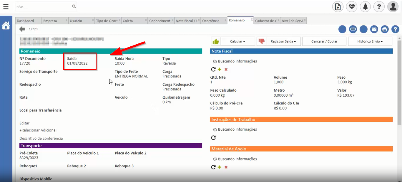Click the red thumbs down icon
This screenshot has width=402, height=182.
(x=261, y=41)
